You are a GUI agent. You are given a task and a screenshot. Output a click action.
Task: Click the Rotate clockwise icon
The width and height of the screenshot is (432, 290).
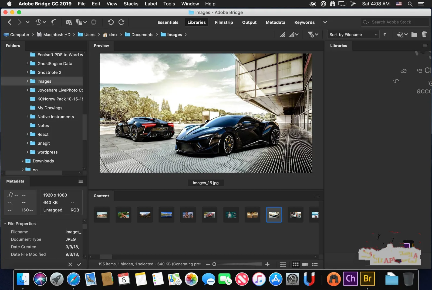(122, 22)
